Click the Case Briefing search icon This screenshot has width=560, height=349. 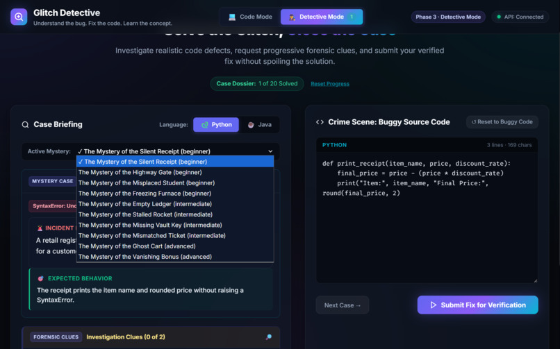coord(25,124)
